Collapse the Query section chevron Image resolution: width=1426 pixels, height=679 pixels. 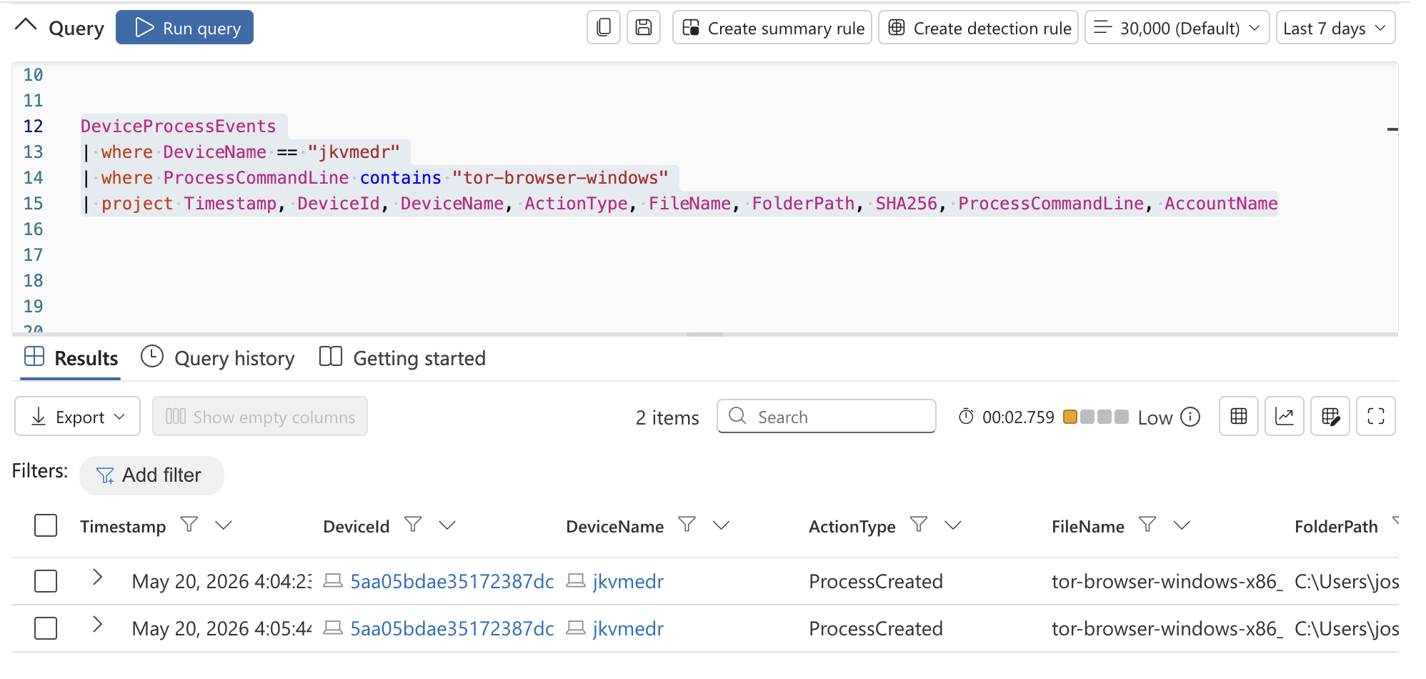pyautogui.click(x=26, y=26)
